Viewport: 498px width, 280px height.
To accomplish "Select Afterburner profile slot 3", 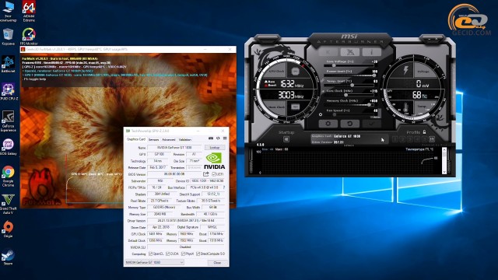I will (x=410, y=139).
